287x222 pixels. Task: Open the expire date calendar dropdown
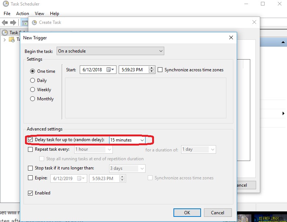(x=81, y=178)
